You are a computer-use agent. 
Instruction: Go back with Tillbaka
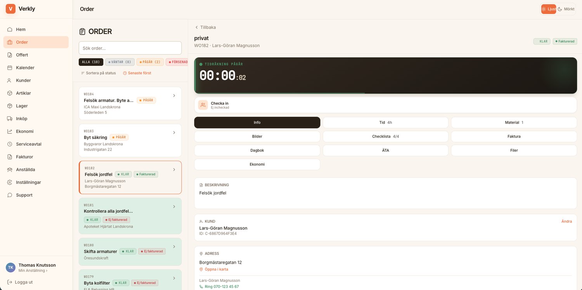tap(205, 27)
